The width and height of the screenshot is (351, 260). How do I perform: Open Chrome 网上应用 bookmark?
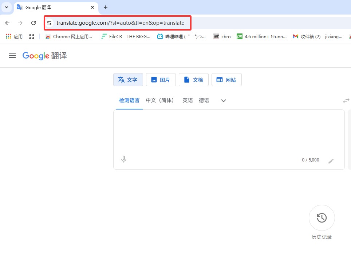(x=69, y=36)
